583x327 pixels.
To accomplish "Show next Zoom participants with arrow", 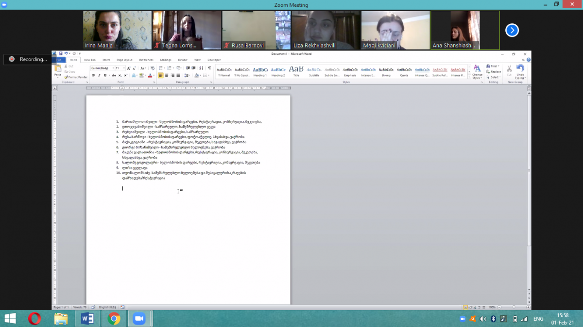I will [512, 30].
